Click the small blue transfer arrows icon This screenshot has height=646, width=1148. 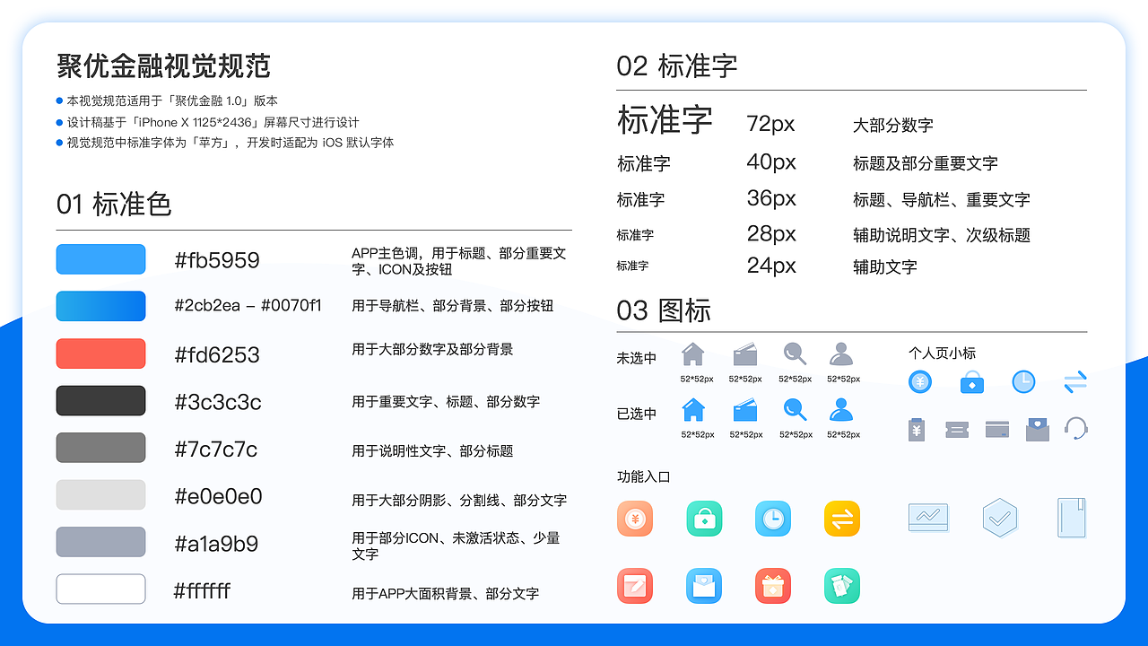(x=1075, y=382)
